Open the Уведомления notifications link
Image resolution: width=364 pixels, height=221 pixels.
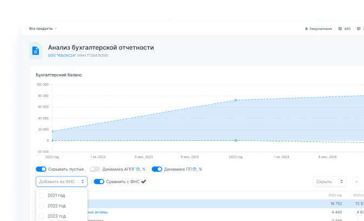tap(321, 28)
